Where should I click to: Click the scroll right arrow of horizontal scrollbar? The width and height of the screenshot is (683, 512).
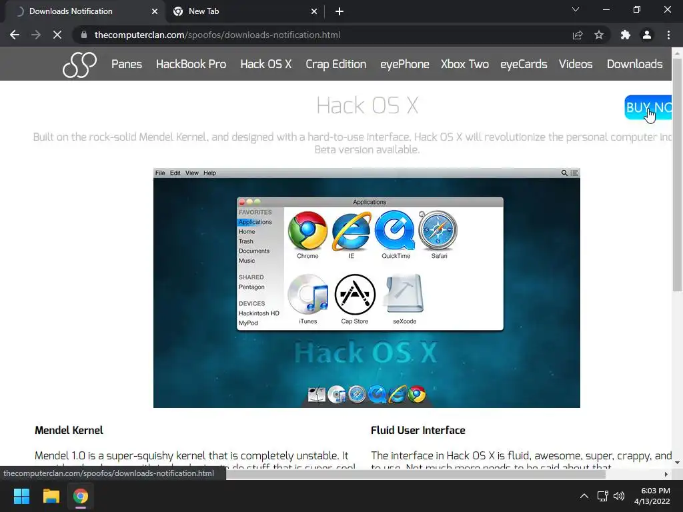coord(666,474)
